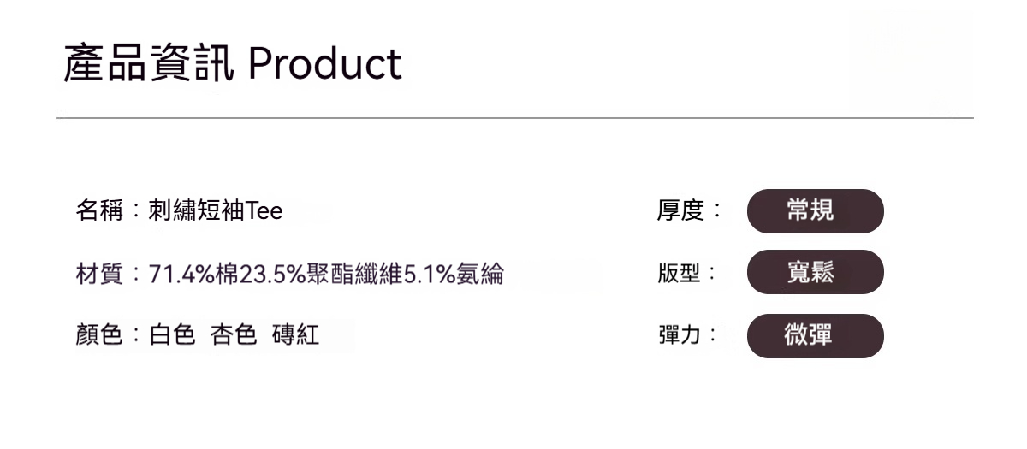Screen dimensions: 1027x449
Task: Click the 寬鬆 fit pill
Action: [x=815, y=272]
